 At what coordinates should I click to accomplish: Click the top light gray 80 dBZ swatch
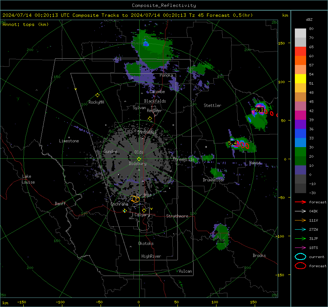(x=300, y=33)
